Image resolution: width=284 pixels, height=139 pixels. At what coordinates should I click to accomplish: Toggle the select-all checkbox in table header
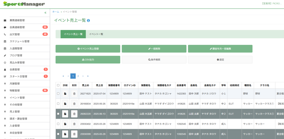click(58, 85)
